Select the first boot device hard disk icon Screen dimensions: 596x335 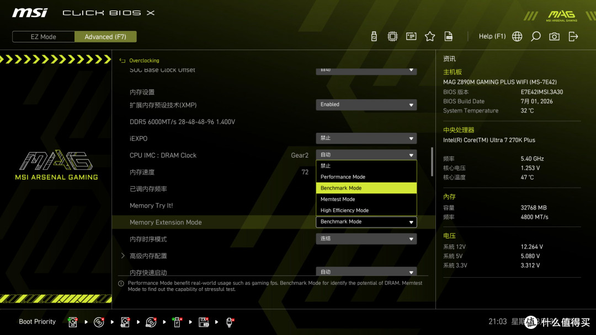click(x=73, y=322)
